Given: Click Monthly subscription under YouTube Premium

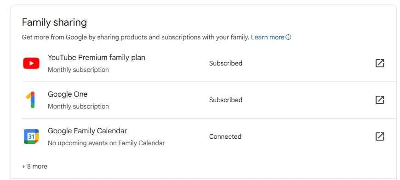Looking at the screenshot, I should pos(78,70).
